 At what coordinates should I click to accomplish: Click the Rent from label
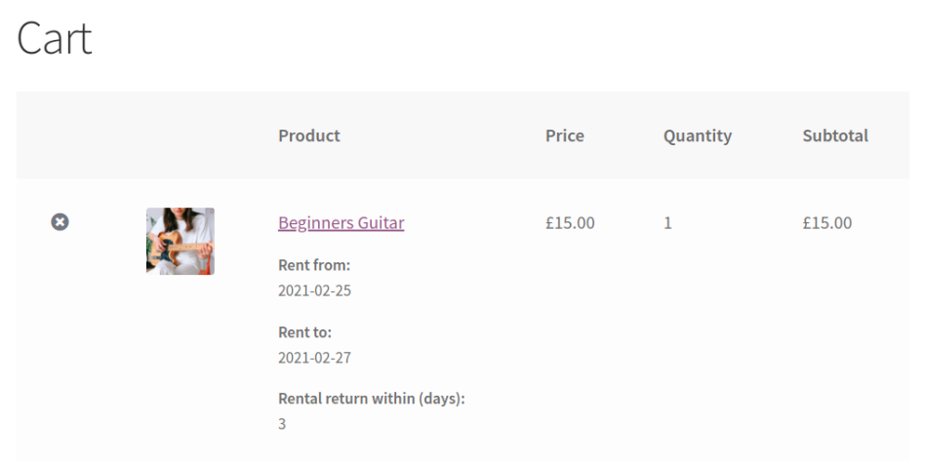click(314, 265)
